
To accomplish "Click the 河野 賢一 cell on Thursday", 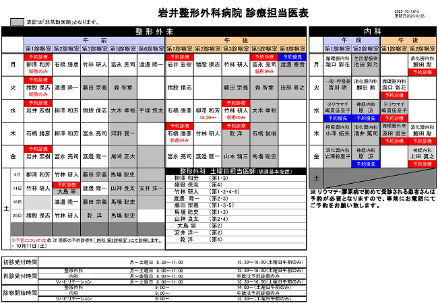I will (x=123, y=133).
